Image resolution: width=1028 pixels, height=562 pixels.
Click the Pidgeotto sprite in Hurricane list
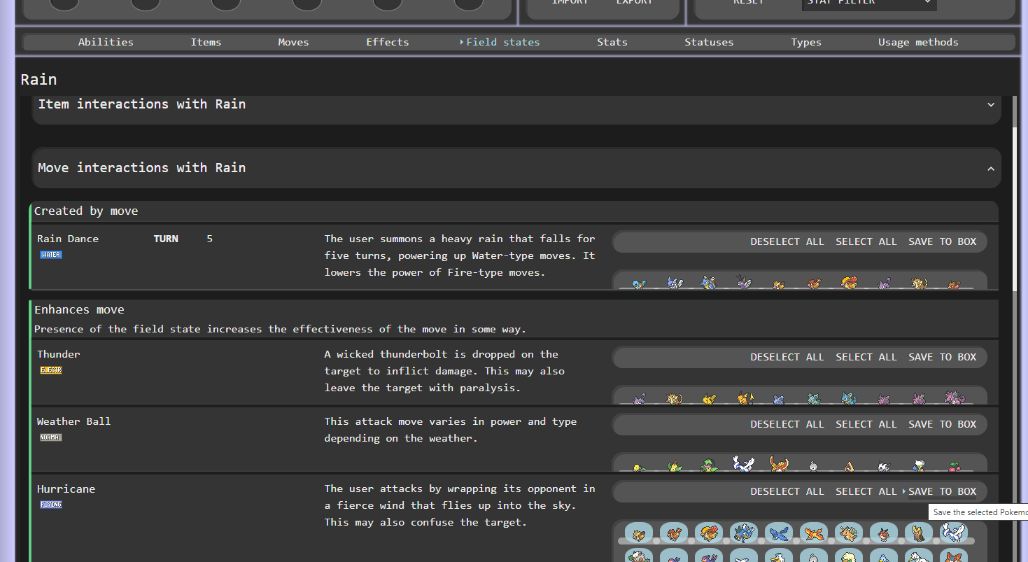pos(674,534)
